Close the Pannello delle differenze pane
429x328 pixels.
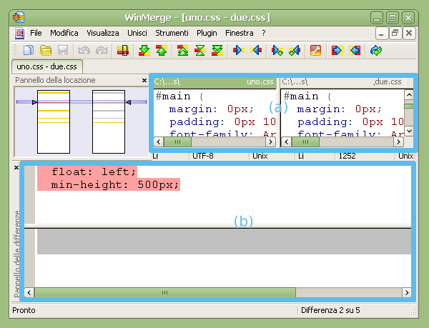(x=16, y=167)
